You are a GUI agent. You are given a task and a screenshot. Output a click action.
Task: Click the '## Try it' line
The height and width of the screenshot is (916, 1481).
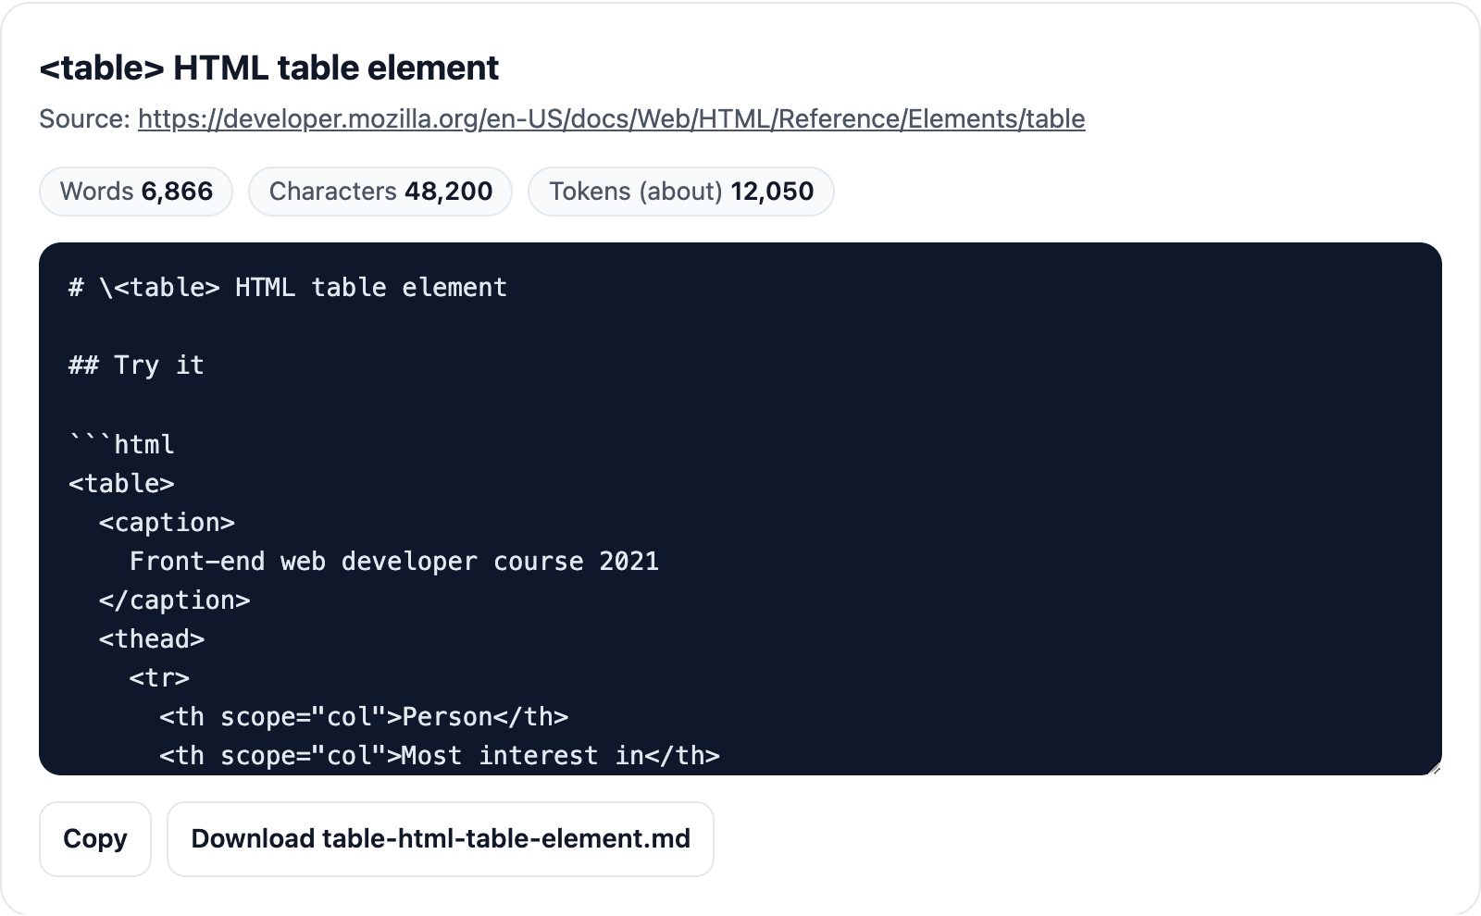[x=136, y=365]
